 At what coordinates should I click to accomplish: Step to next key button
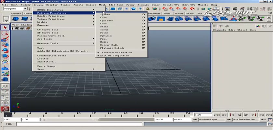click(254, 115)
